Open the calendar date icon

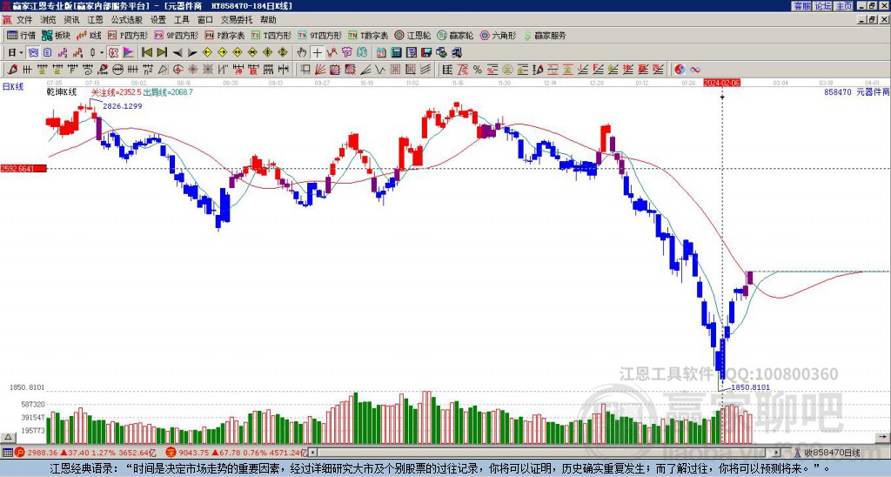coord(381,53)
